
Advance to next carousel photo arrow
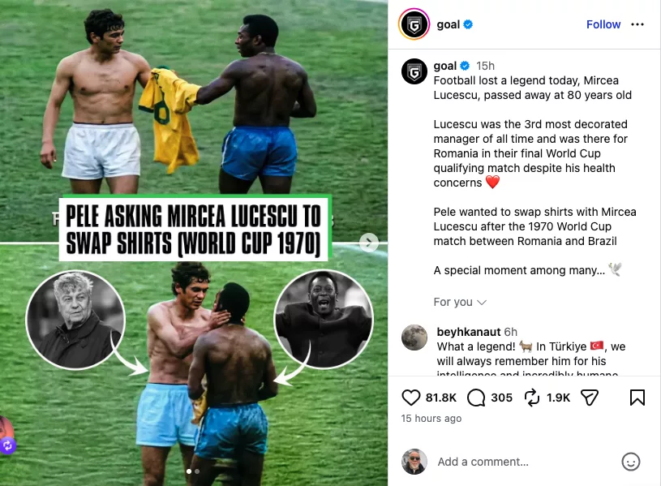click(x=369, y=242)
